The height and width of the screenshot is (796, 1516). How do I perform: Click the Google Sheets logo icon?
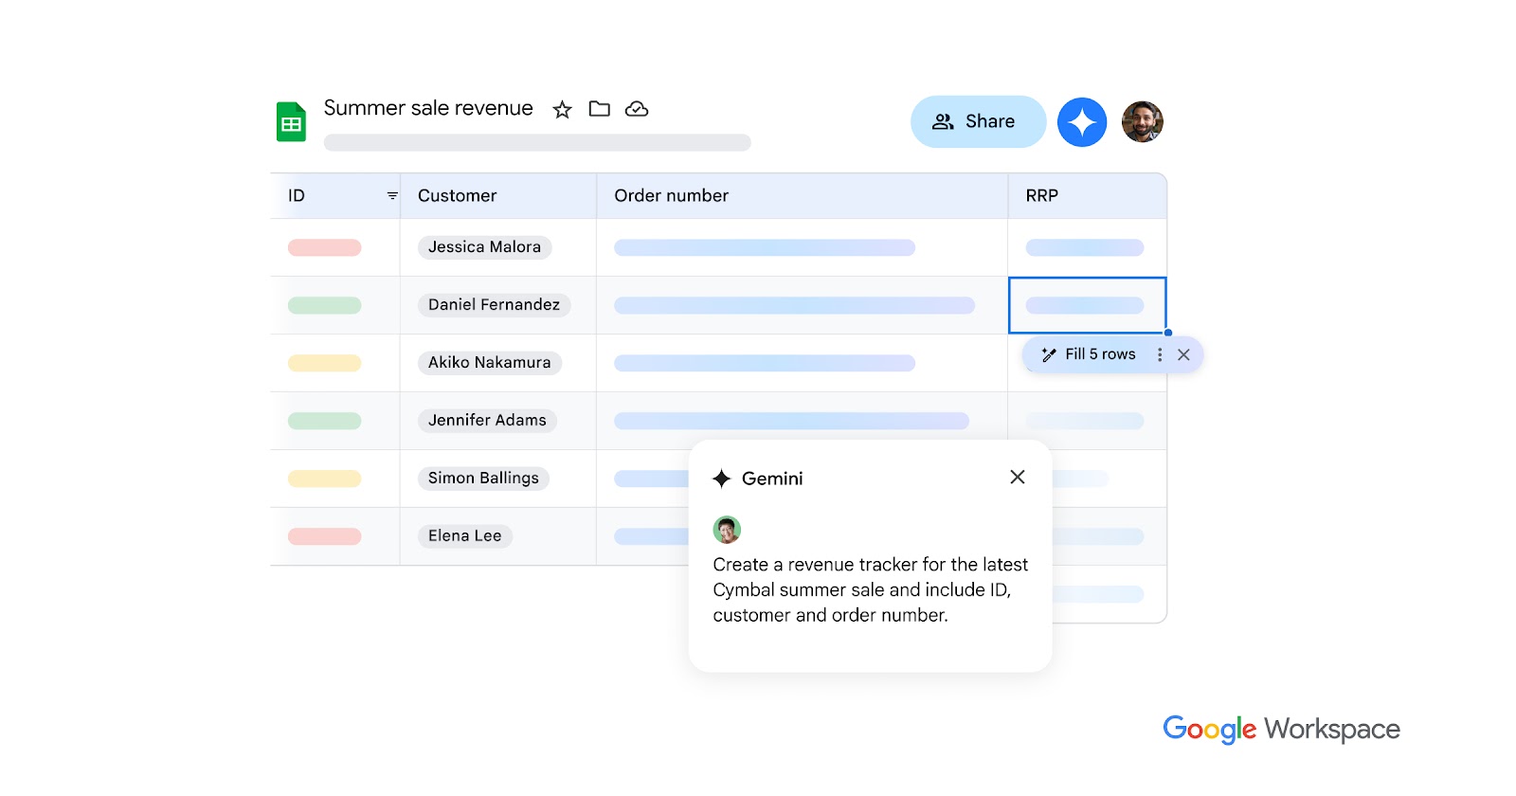point(291,122)
